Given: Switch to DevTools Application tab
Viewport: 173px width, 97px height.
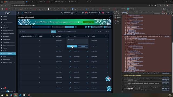Looking at the screenshot, I should tap(149, 12).
